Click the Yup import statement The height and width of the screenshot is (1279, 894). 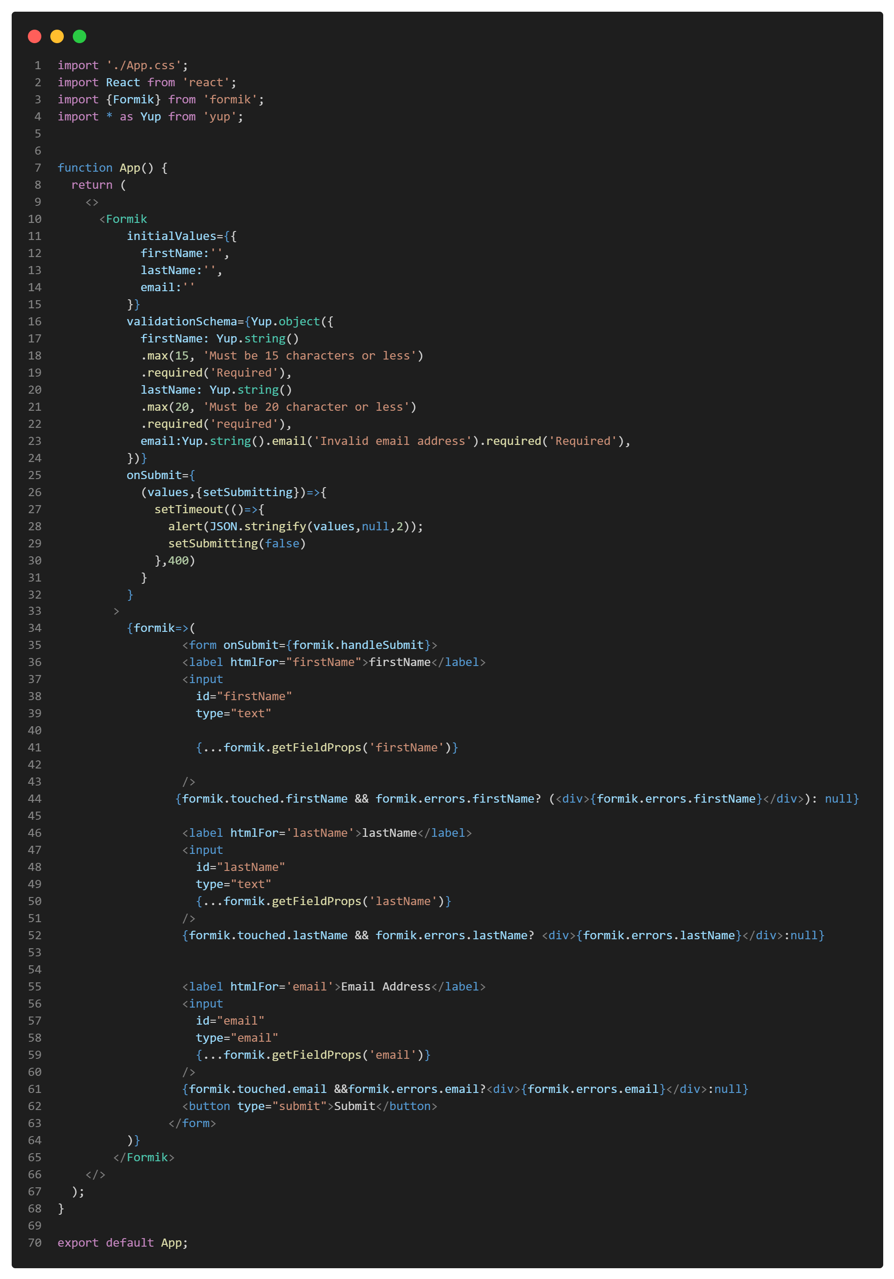tap(149, 116)
